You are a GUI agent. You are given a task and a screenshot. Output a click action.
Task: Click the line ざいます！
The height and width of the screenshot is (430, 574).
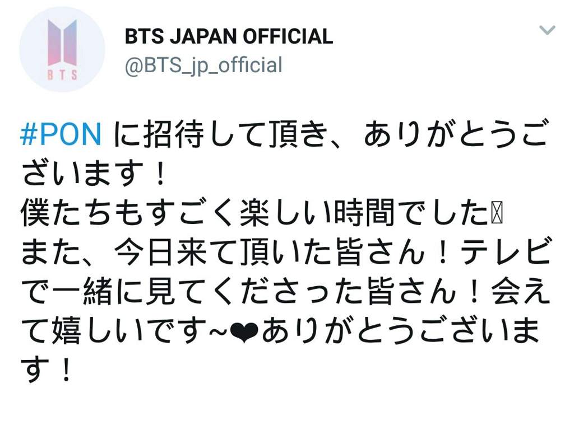point(94,174)
